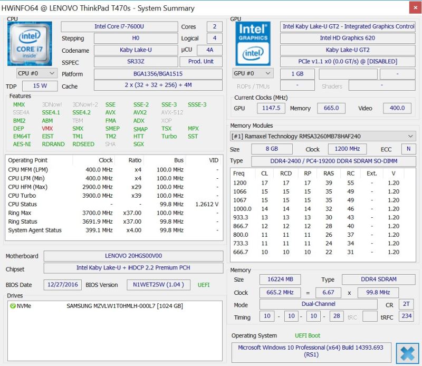The image size is (422, 366).
Task: Click the TDP 15 W field
Action: tap(40, 86)
